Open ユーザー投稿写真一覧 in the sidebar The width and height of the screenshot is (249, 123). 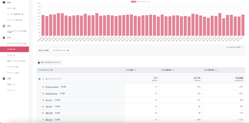15,14
